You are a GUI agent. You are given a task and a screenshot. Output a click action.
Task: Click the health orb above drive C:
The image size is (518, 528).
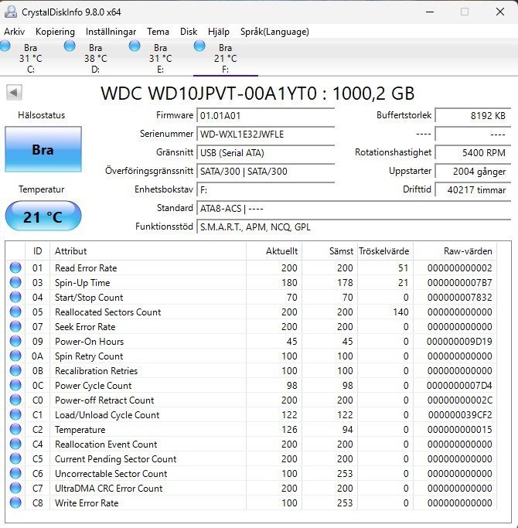5,46
